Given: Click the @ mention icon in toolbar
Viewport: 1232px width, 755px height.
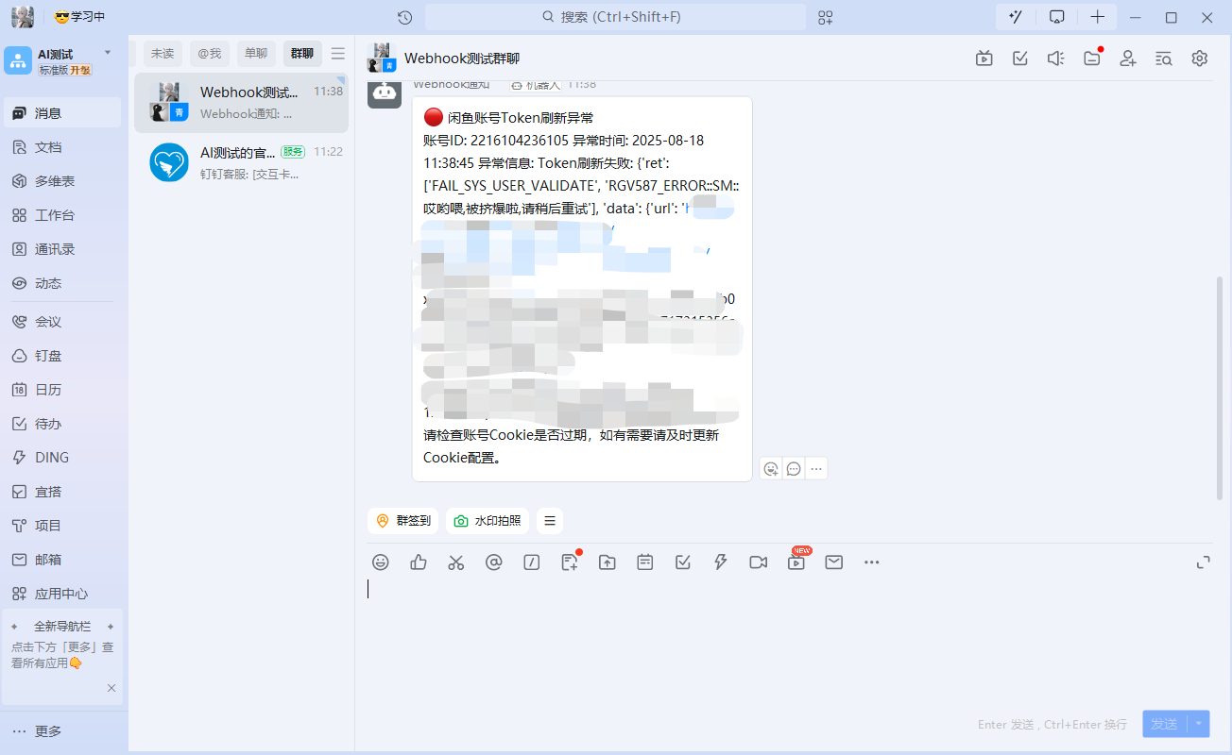Looking at the screenshot, I should tap(493, 562).
